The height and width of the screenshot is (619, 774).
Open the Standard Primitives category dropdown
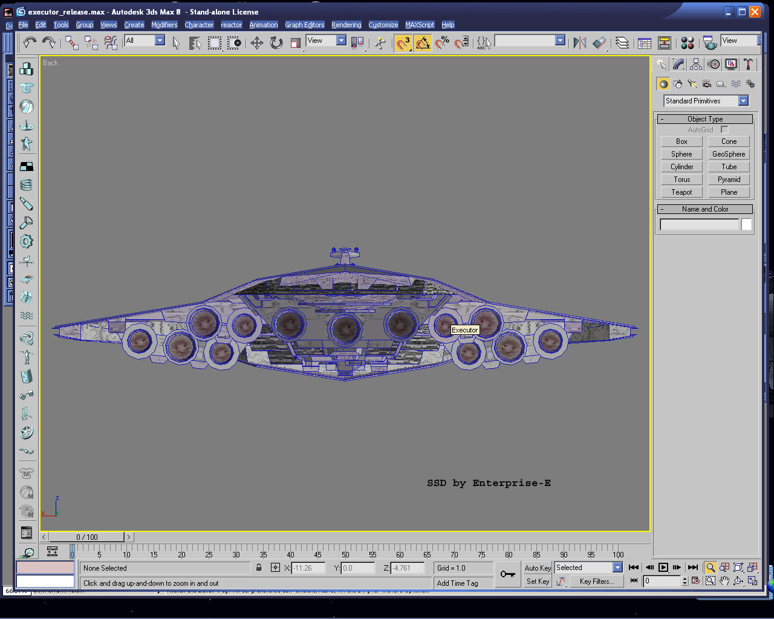[x=743, y=101]
